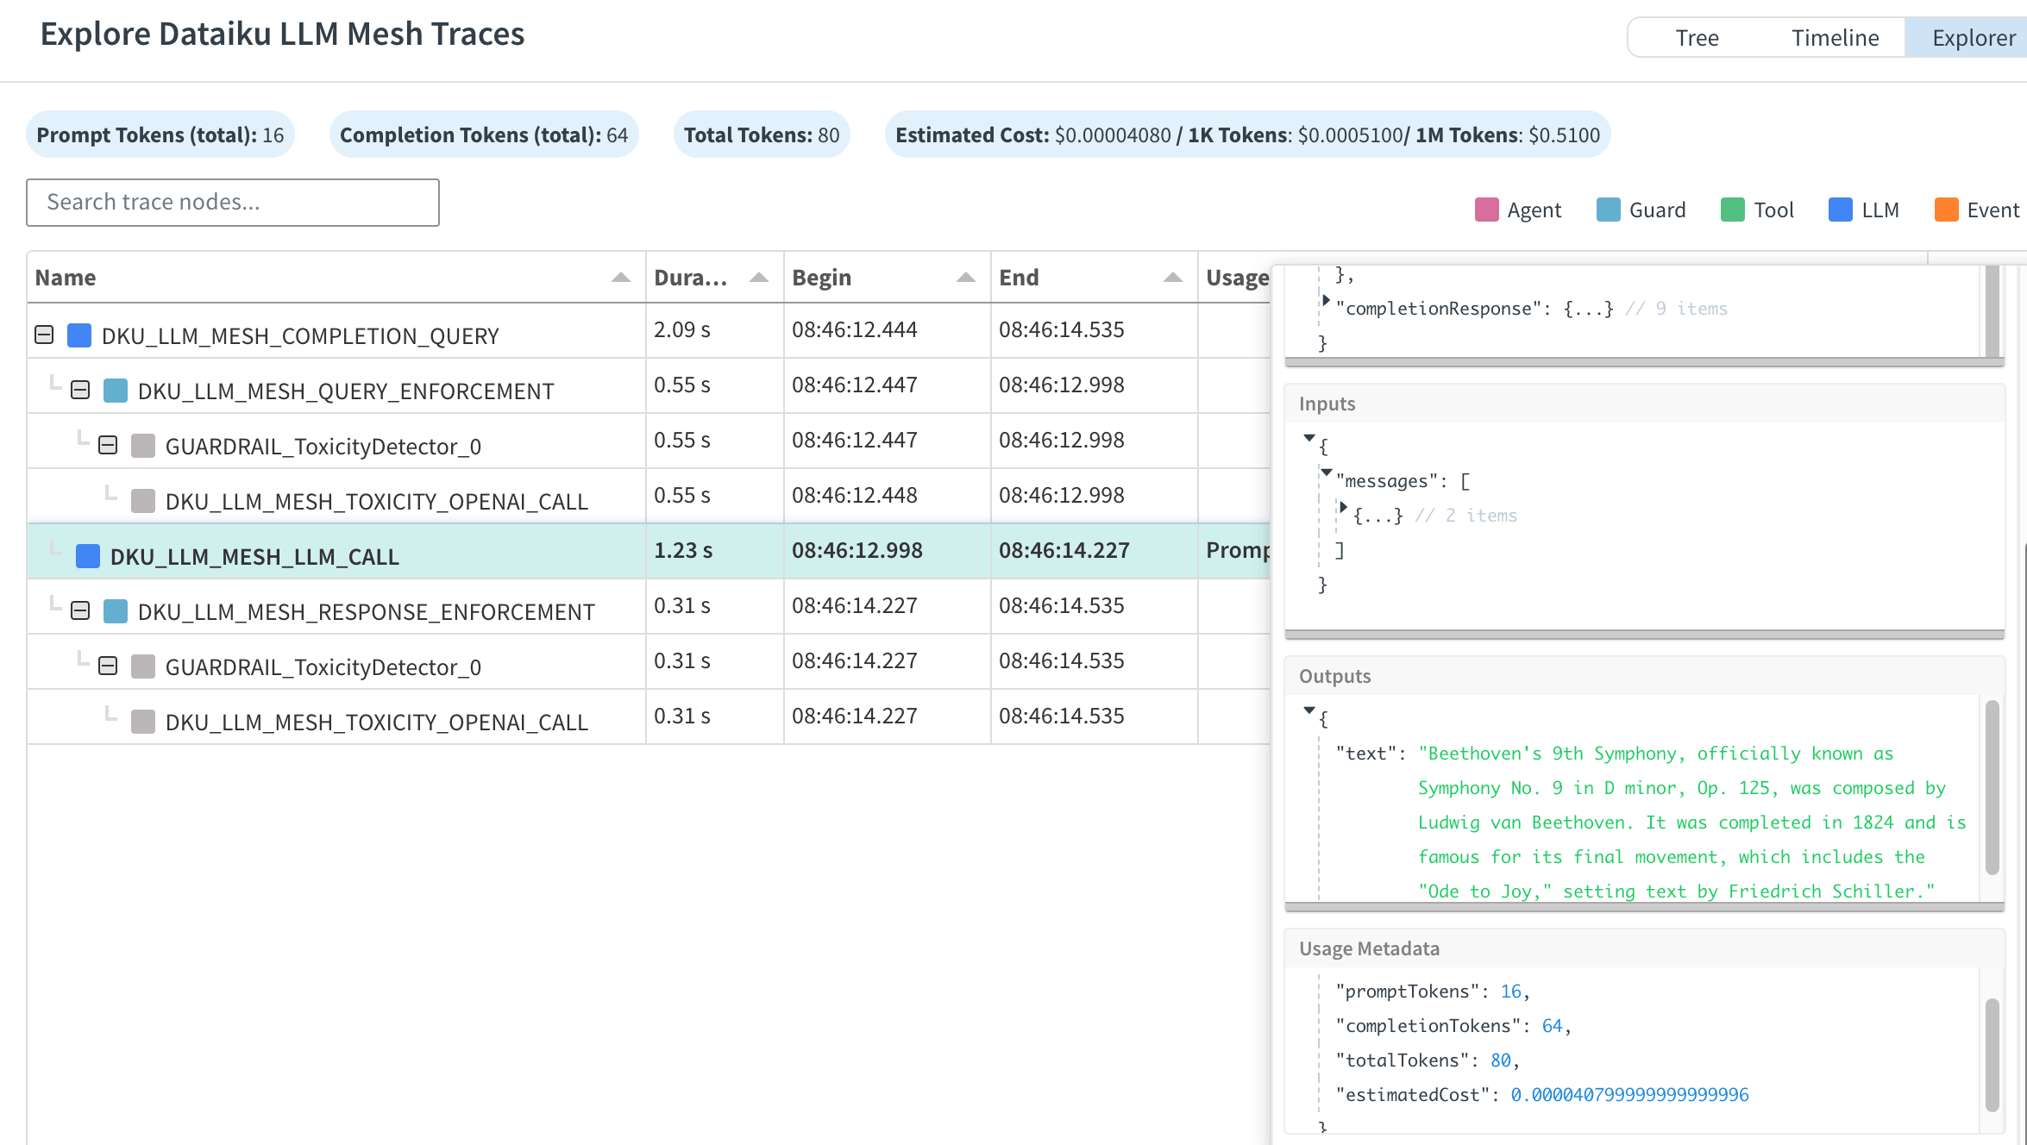Focus the Search trace nodes field

click(233, 203)
